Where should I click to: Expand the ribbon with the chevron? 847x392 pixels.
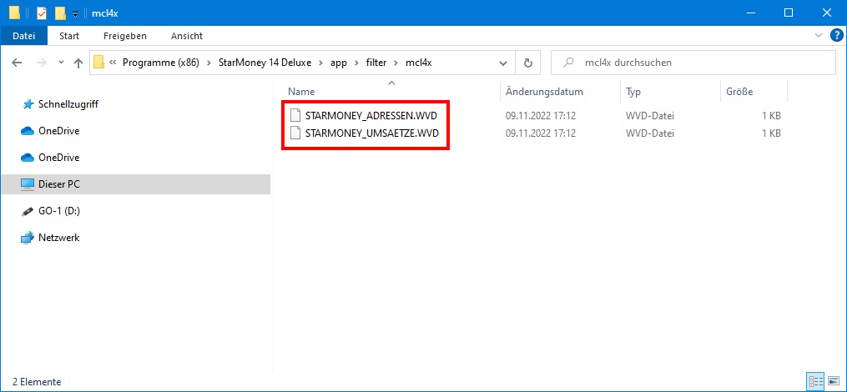click(818, 36)
